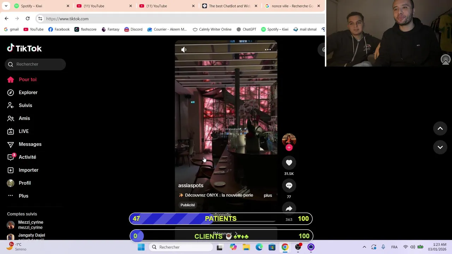The height and width of the screenshot is (254, 452).
Task: Go to the next video with down chevron
Action: [x=440, y=147]
